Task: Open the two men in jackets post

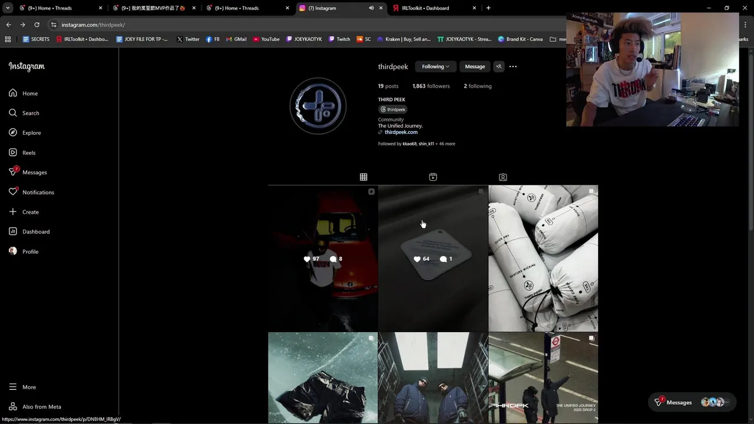Action: (433, 377)
